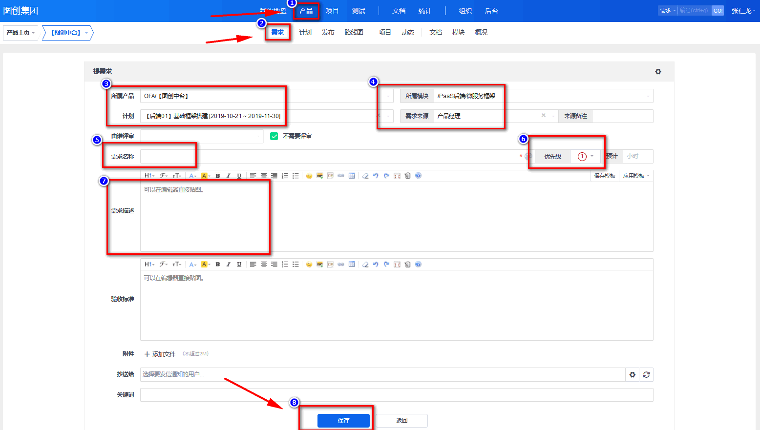Open form settings gear in 提需求 header
Viewport: 760px width, 430px height.
(658, 72)
